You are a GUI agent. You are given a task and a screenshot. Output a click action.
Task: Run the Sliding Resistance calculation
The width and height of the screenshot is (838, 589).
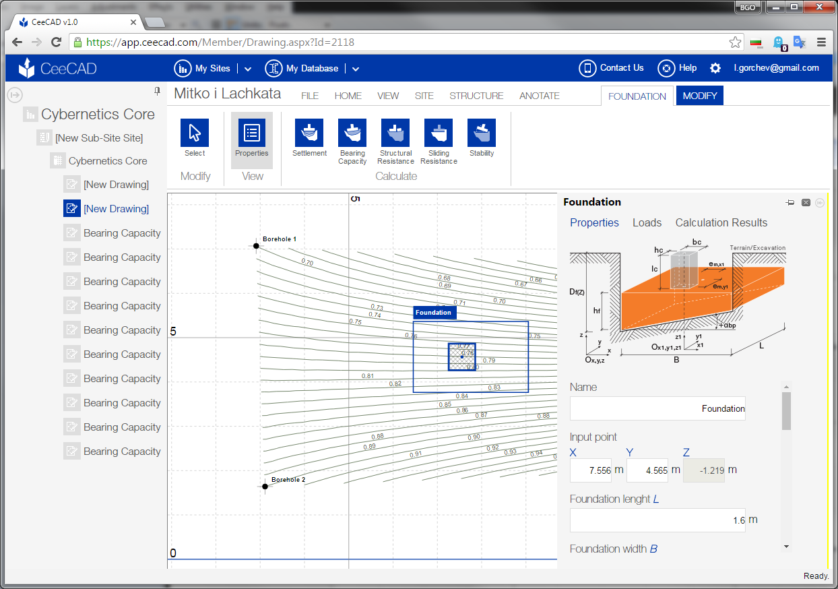coord(439,142)
